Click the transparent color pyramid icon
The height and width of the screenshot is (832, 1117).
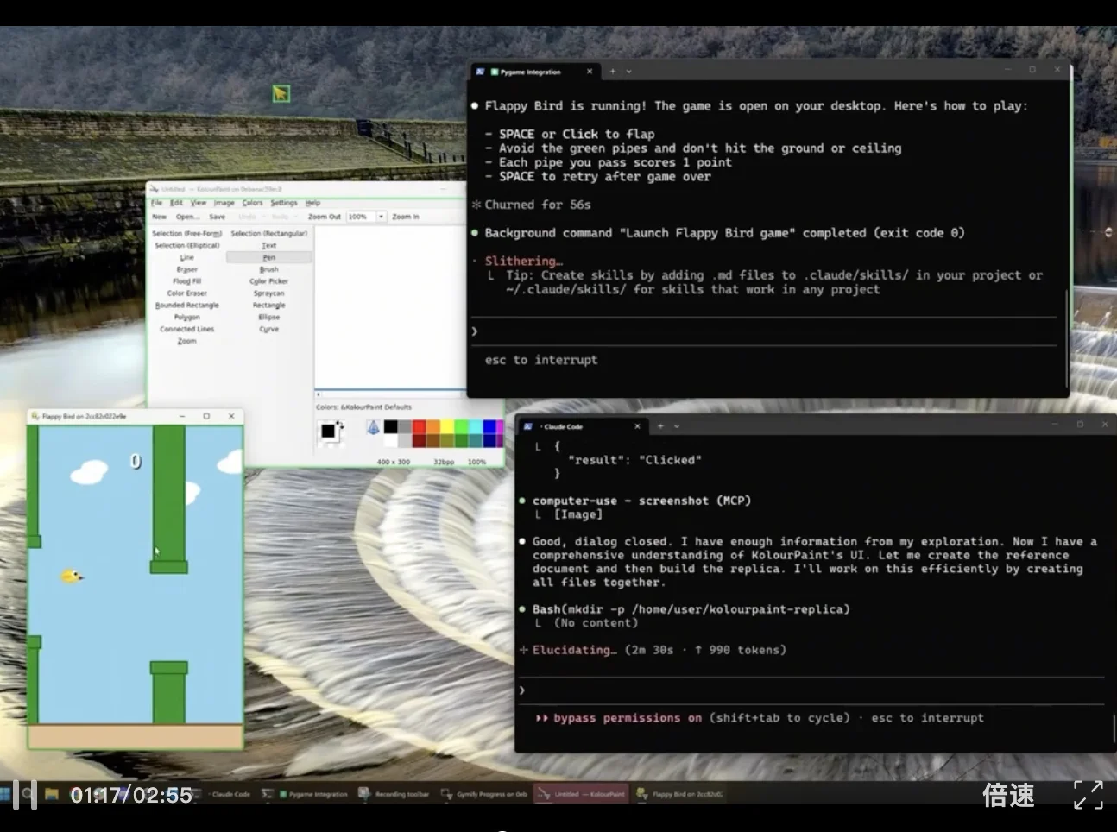(x=372, y=428)
